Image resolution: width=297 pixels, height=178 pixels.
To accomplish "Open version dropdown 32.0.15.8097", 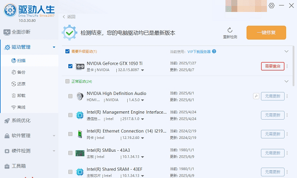I will point(143,70).
